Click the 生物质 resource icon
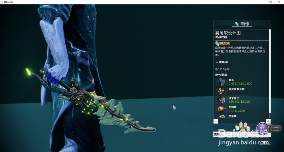 point(222,109)
